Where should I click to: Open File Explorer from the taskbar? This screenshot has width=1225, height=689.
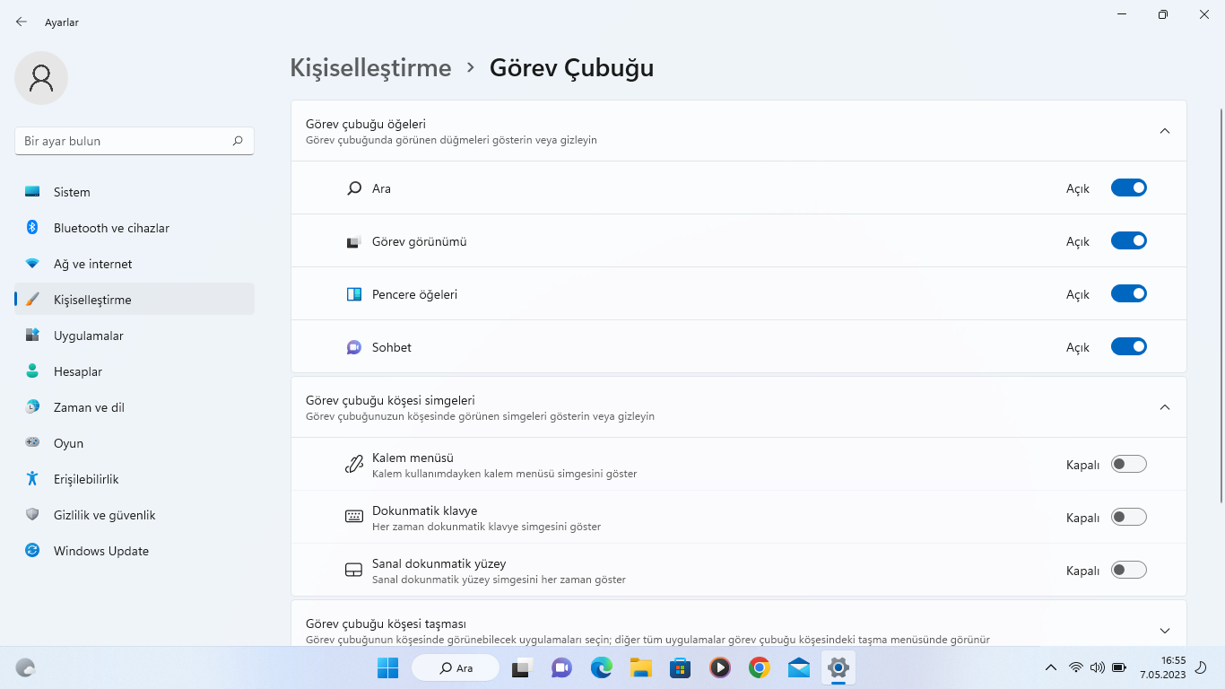[640, 667]
